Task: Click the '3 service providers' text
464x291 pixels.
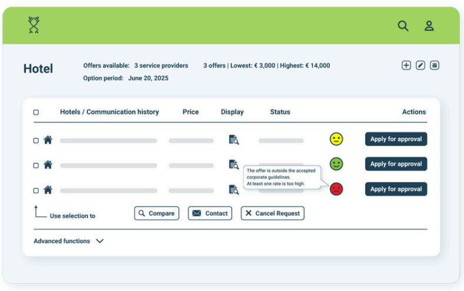Action: click(161, 66)
